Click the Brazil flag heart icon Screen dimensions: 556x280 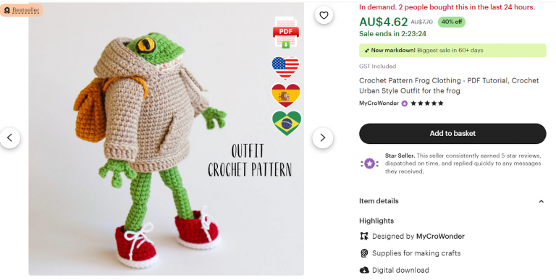287,123
